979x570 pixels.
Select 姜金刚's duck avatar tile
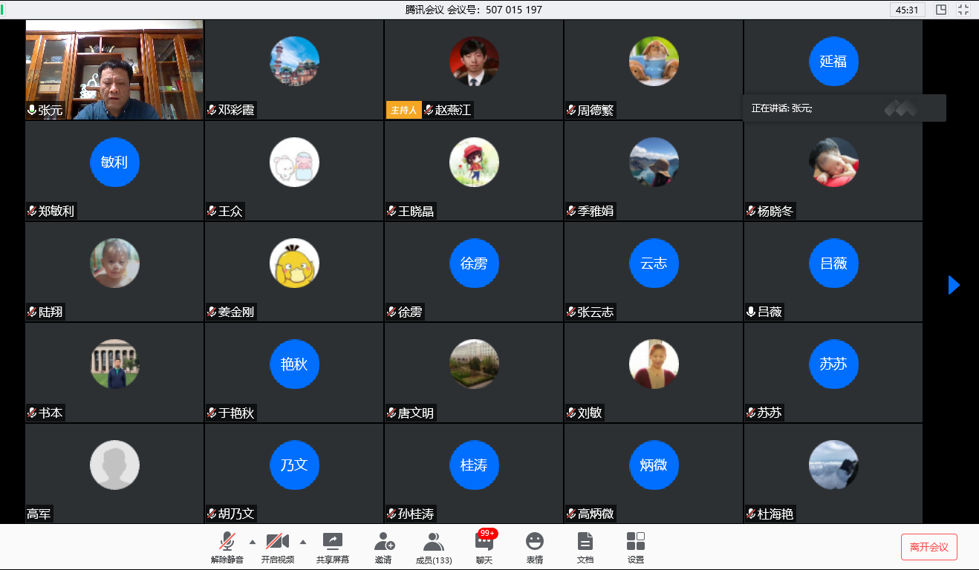point(294,272)
